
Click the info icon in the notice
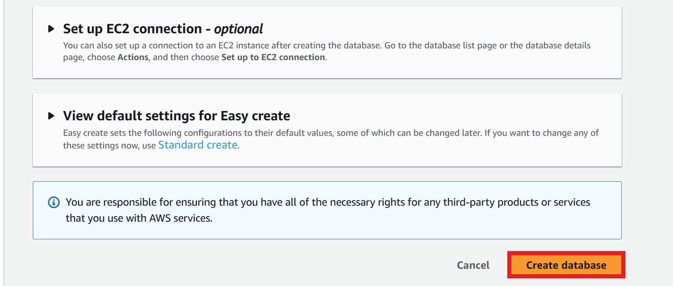coord(54,202)
